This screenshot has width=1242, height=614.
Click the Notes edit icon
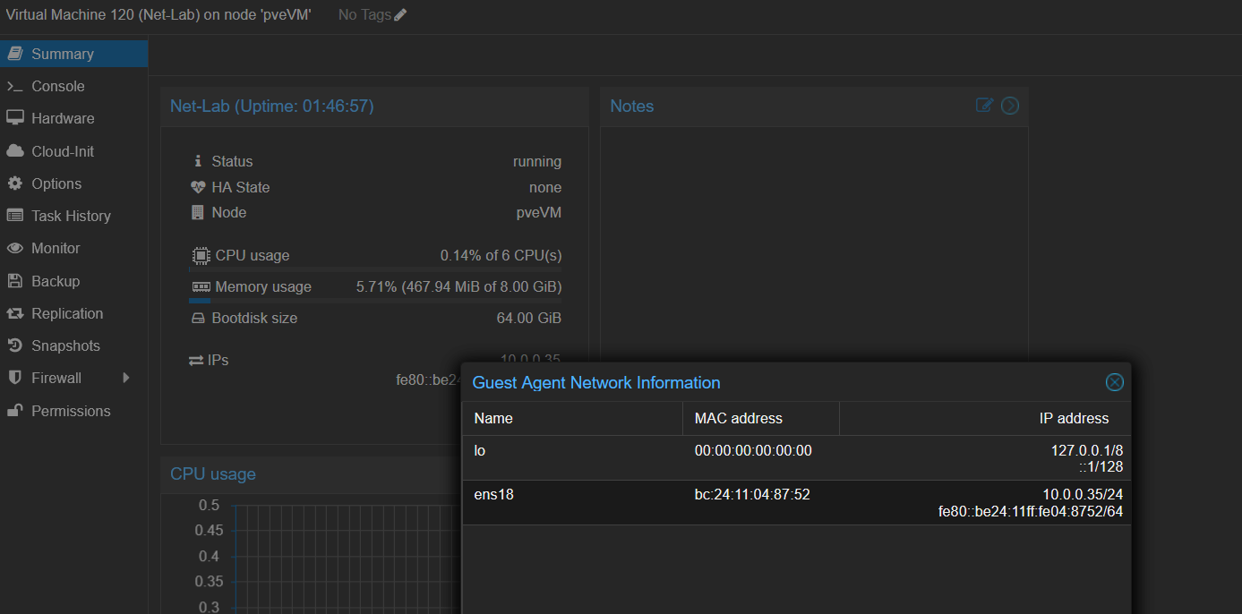point(984,106)
